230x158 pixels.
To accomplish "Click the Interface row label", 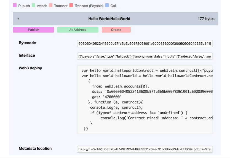I will [27, 55].
